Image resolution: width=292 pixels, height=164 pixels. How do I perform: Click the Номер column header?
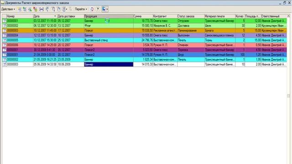pos(20,16)
